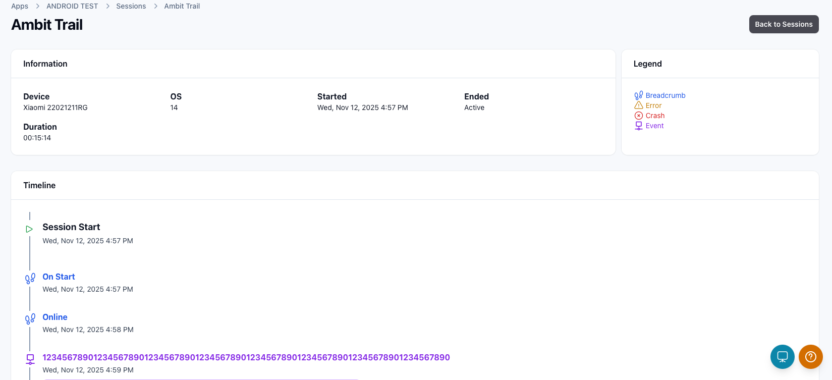Click the footprints icon beside Online
This screenshot has width=832, height=380.
pyautogui.click(x=30, y=319)
